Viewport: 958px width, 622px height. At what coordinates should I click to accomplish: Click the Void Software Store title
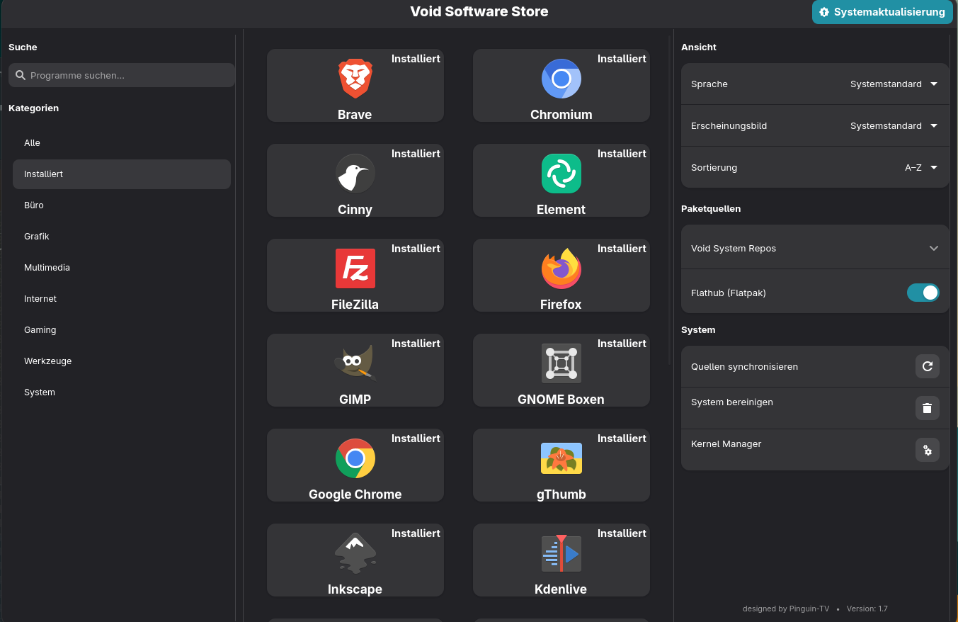click(479, 11)
